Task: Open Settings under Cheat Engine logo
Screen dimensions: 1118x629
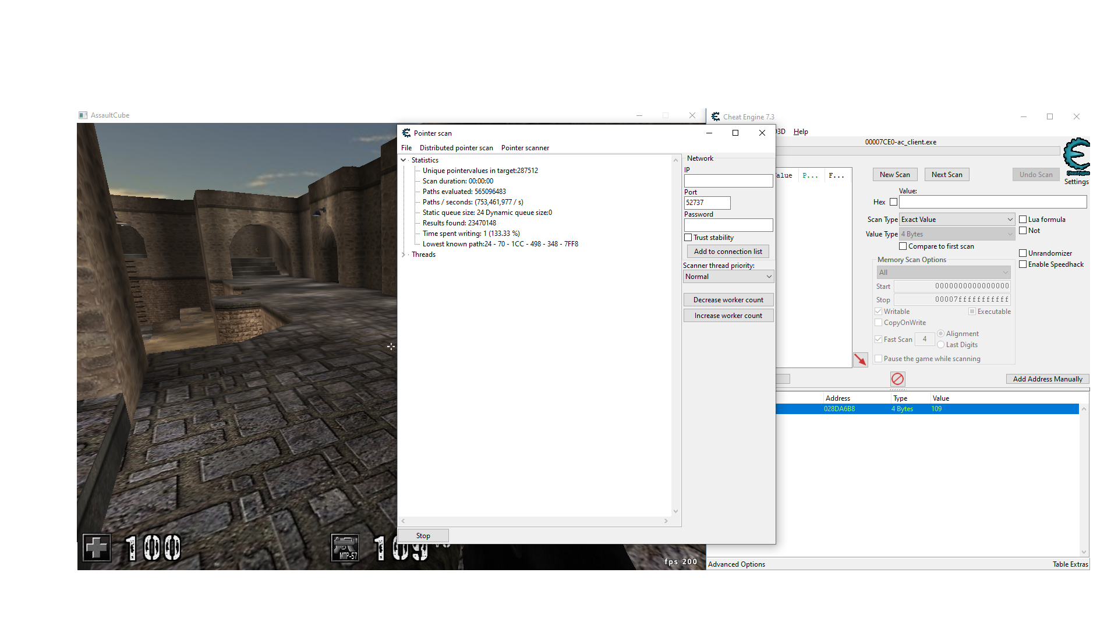Action: (x=1076, y=182)
